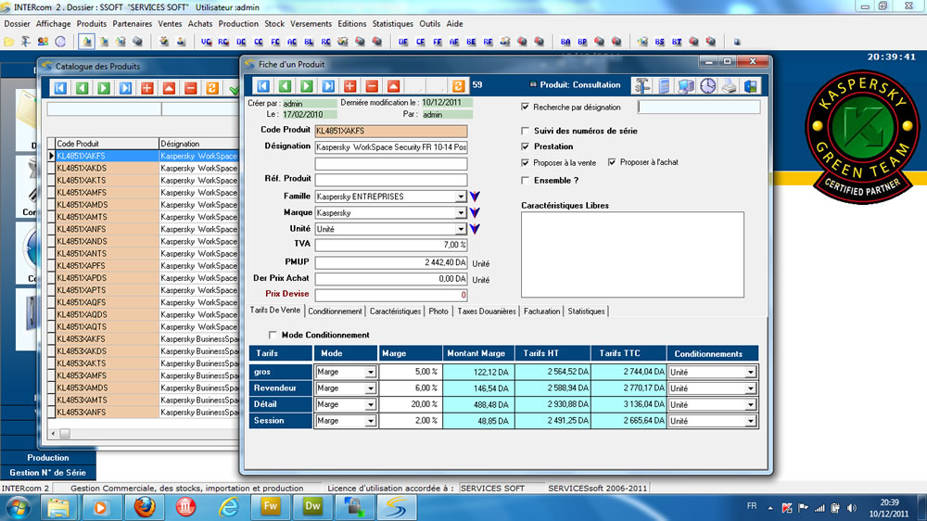Click the CC toolbar icon
Viewport: 927px width, 521px height.
(x=259, y=42)
